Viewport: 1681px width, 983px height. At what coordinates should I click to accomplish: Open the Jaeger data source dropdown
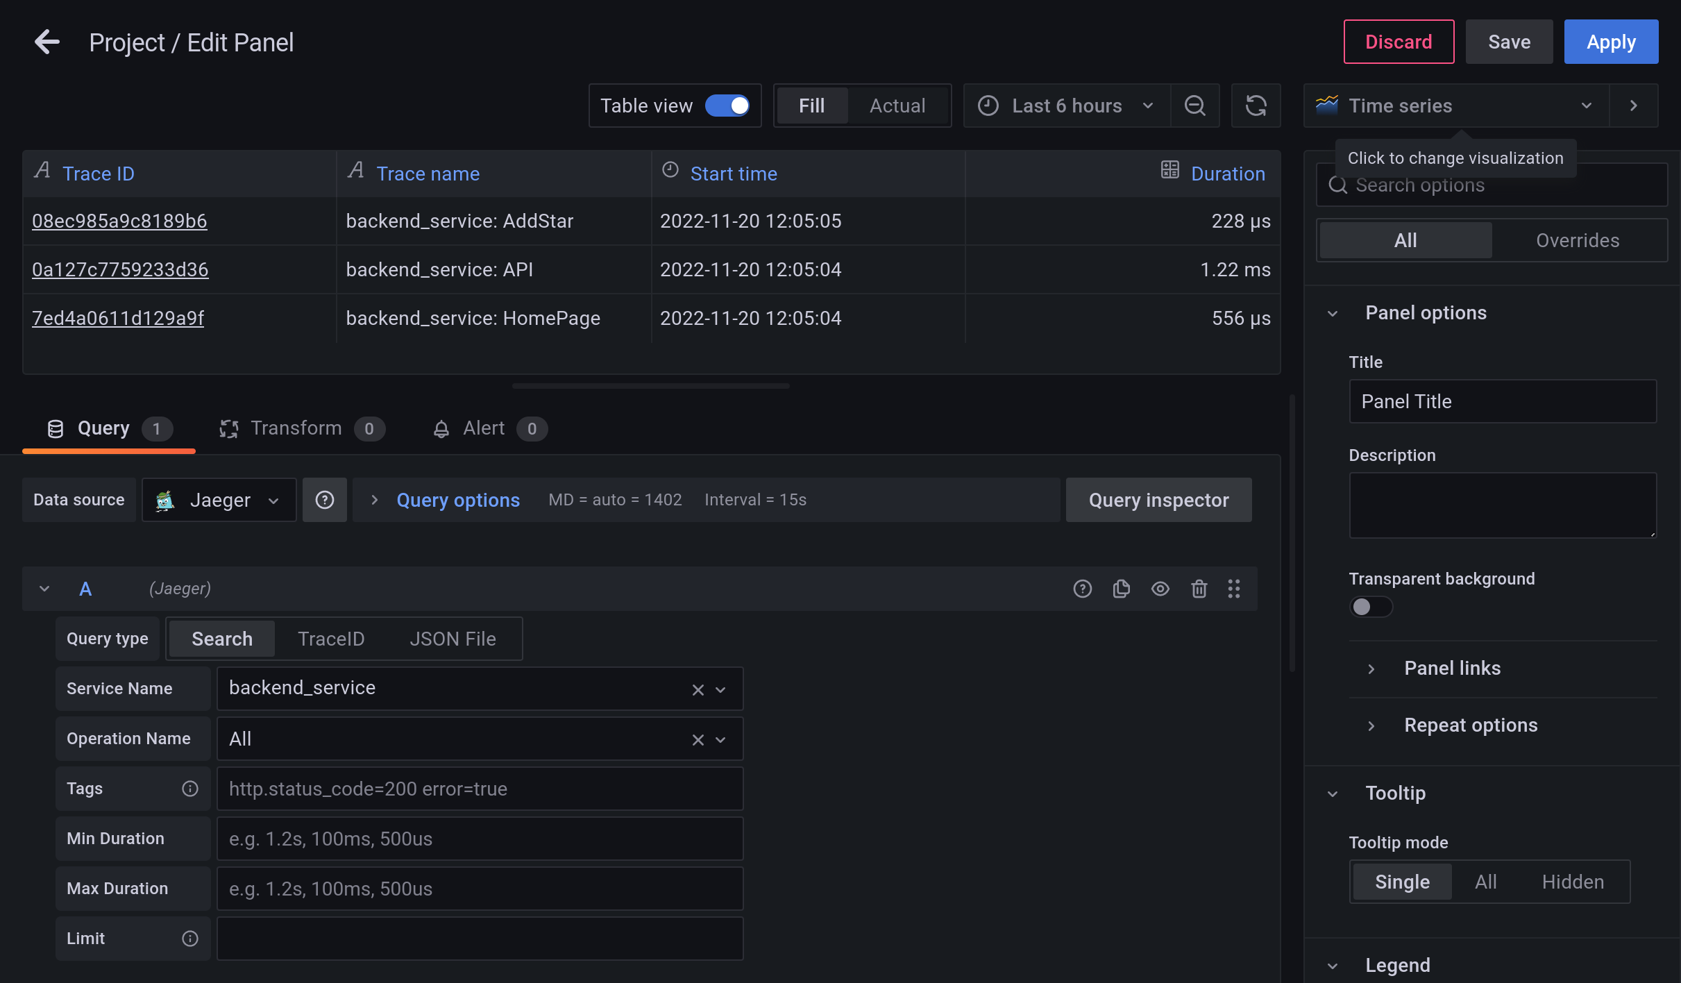pyautogui.click(x=219, y=500)
